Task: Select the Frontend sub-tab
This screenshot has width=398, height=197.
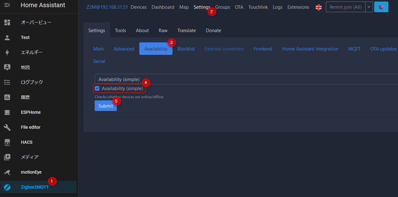Action: tap(263, 49)
